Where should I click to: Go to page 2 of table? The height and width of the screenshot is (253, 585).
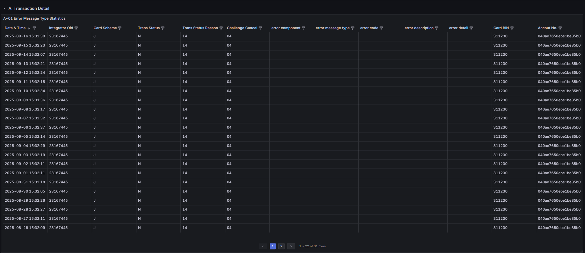point(281,246)
